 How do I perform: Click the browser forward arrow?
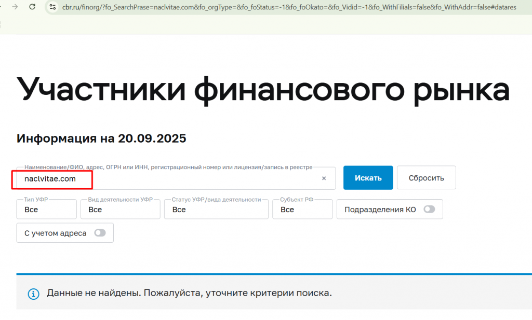(15, 7)
